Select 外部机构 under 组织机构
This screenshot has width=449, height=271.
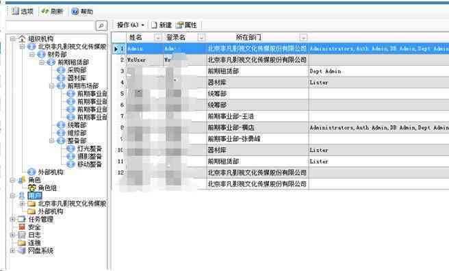[x=51, y=172]
